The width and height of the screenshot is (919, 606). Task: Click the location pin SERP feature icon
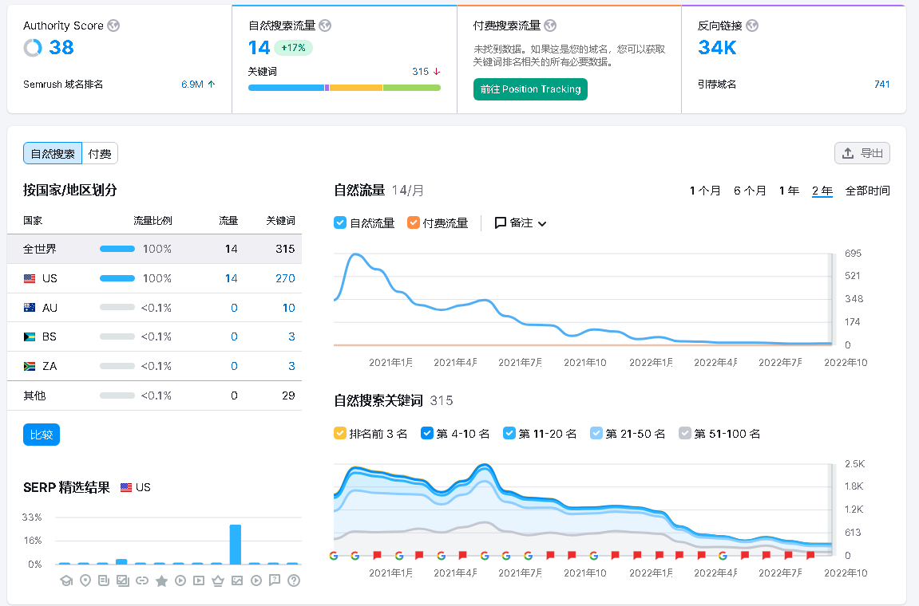click(85, 580)
